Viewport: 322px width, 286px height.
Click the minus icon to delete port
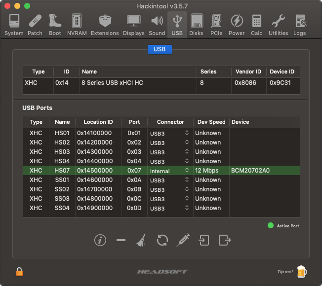(121, 240)
